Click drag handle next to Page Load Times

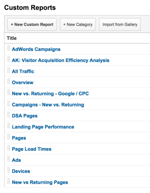tap(9, 148)
